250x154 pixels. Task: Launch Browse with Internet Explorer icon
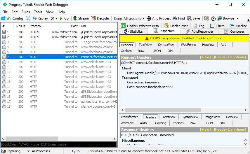220,18
